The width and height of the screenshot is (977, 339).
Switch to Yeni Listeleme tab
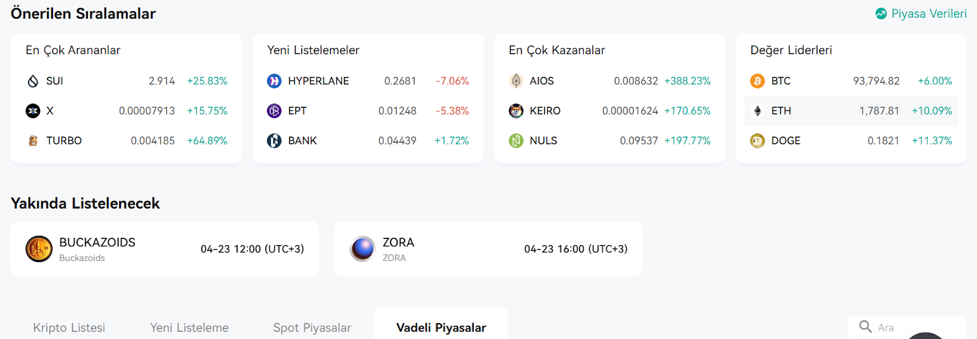pos(189,327)
